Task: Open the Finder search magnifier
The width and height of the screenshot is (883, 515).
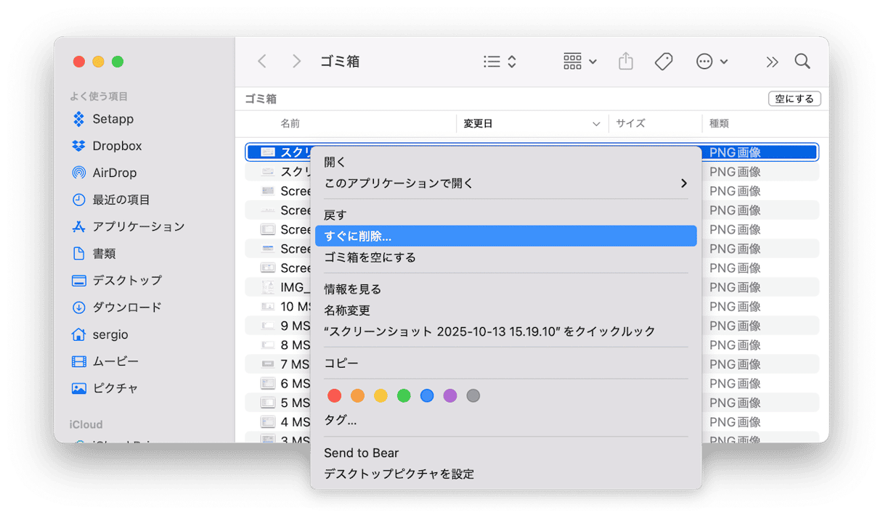Action: pyautogui.click(x=802, y=62)
